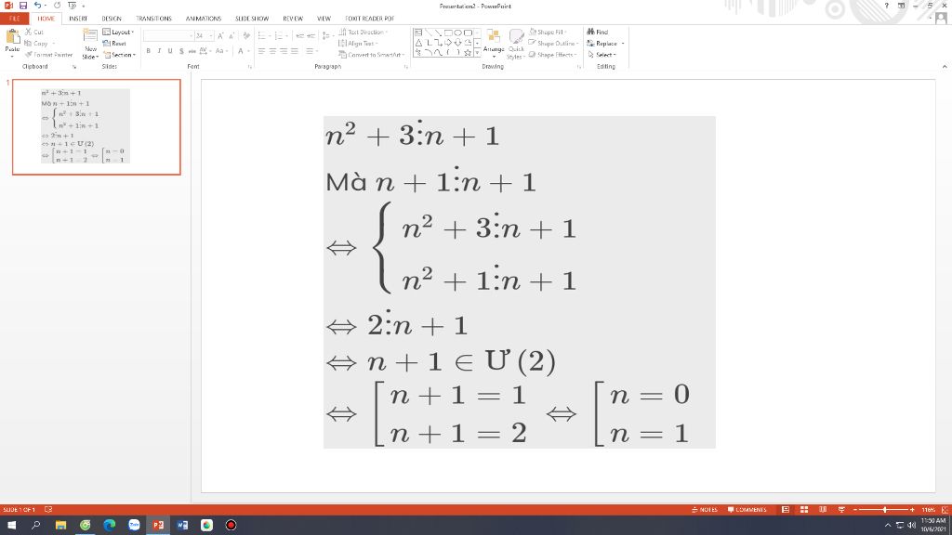Click the zoom slider handle
Image resolution: width=952 pixels, height=535 pixels.
pyautogui.click(x=885, y=510)
